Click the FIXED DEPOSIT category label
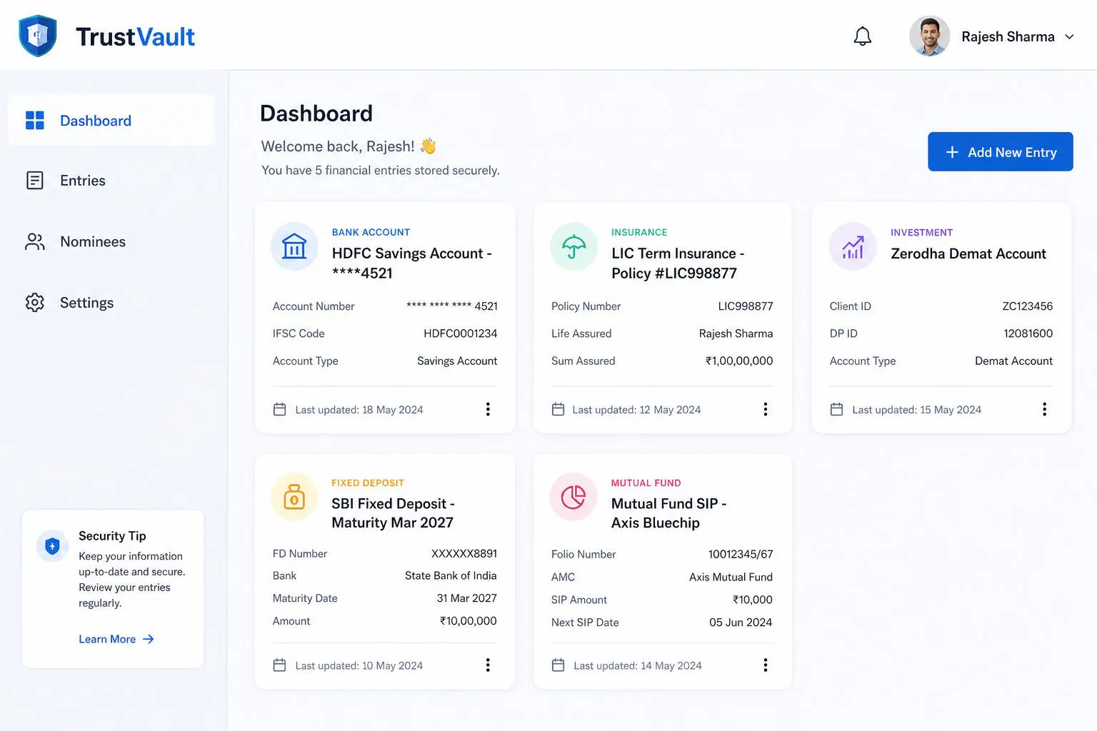 [x=368, y=483]
